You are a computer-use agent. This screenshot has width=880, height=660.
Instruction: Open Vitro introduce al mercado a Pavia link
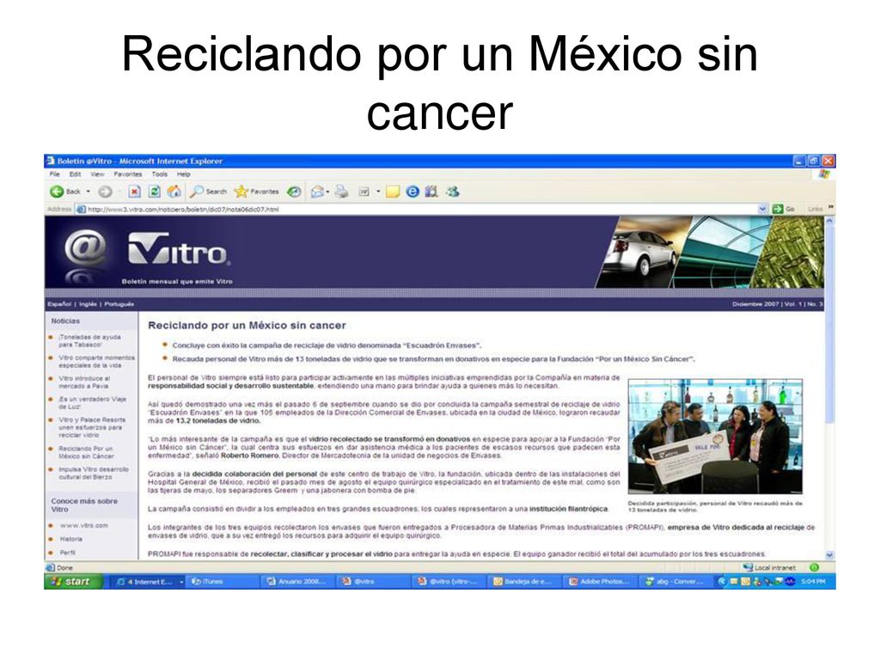pyautogui.click(x=84, y=382)
